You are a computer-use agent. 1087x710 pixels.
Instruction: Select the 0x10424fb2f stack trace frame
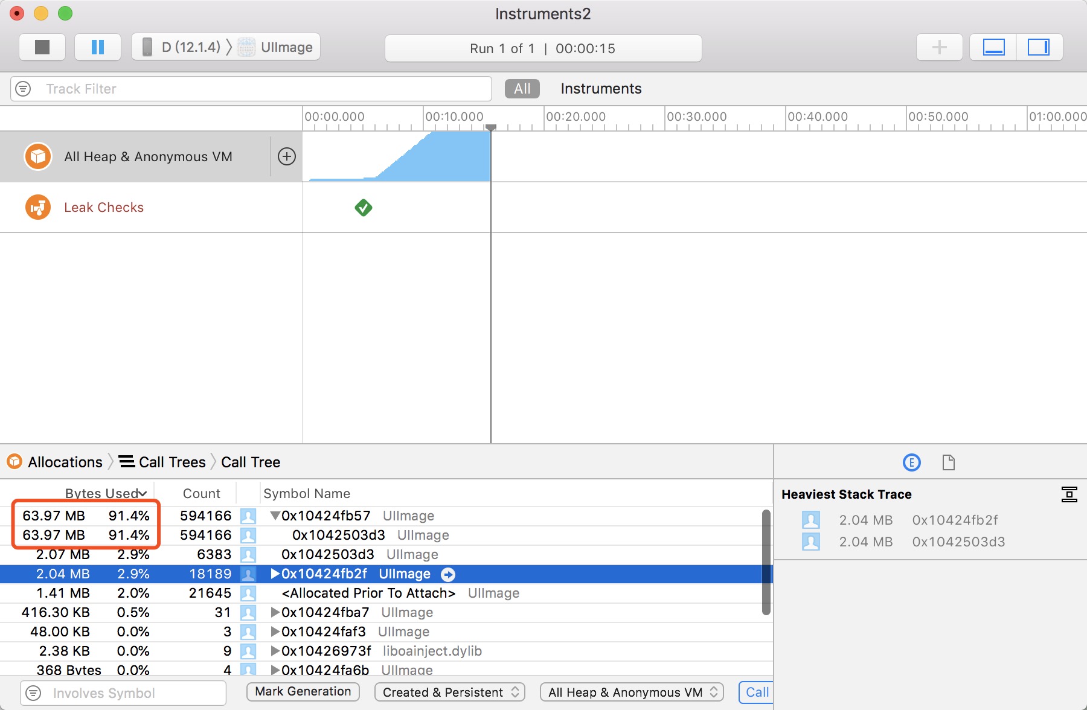[904, 520]
